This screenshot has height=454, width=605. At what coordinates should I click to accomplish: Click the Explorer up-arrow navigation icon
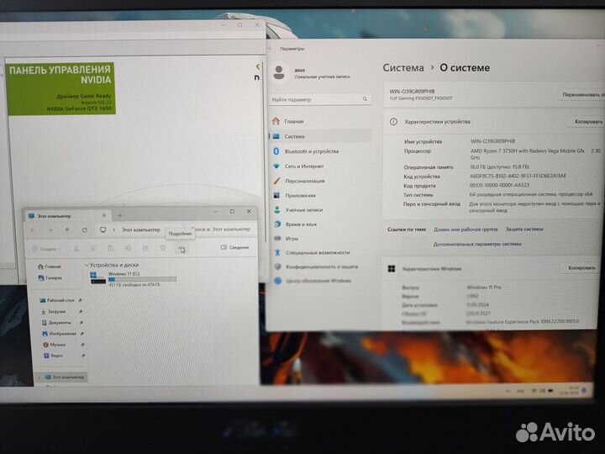(x=67, y=230)
